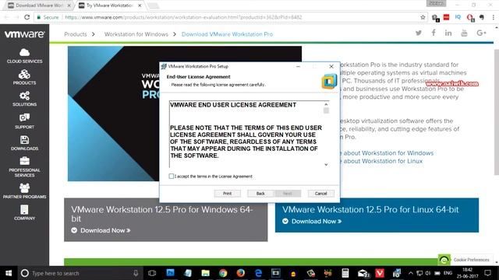Screen dimensions: 499x280
Task: Click Products in the breadcrumb
Action: pyautogui.click(x=76, y=34)
